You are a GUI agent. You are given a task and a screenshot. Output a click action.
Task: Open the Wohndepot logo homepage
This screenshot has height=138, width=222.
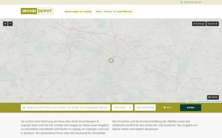(37, 11)
